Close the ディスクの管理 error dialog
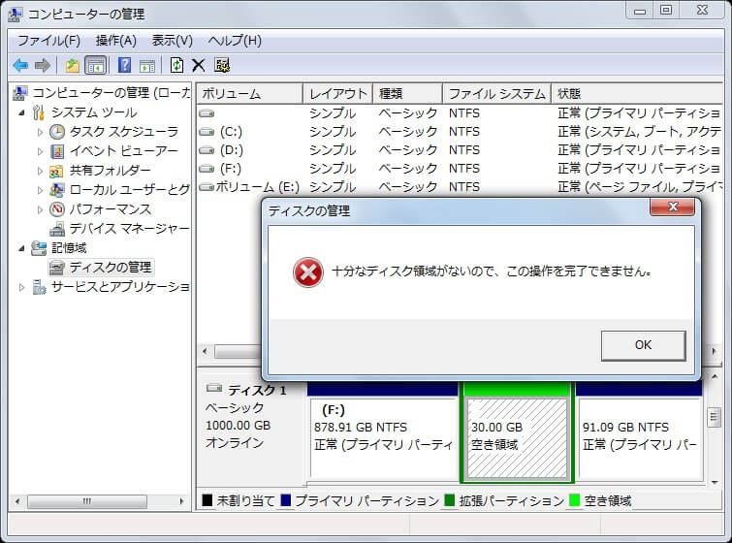Viewport: 732px width, 543px height. pos(673,207)
